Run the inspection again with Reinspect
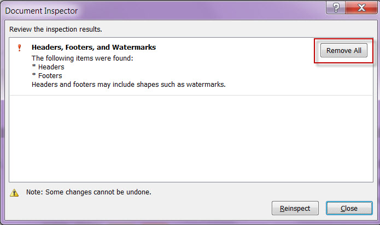The height and width of the screenshot is (225, 380). (x=295, y=208)
